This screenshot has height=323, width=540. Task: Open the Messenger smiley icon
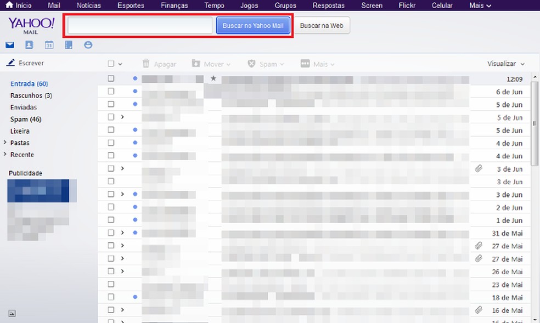88,45
